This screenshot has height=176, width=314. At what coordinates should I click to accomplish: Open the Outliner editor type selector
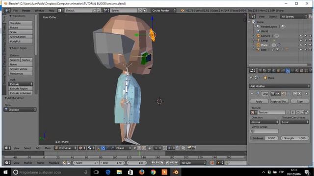coord(252,17)
